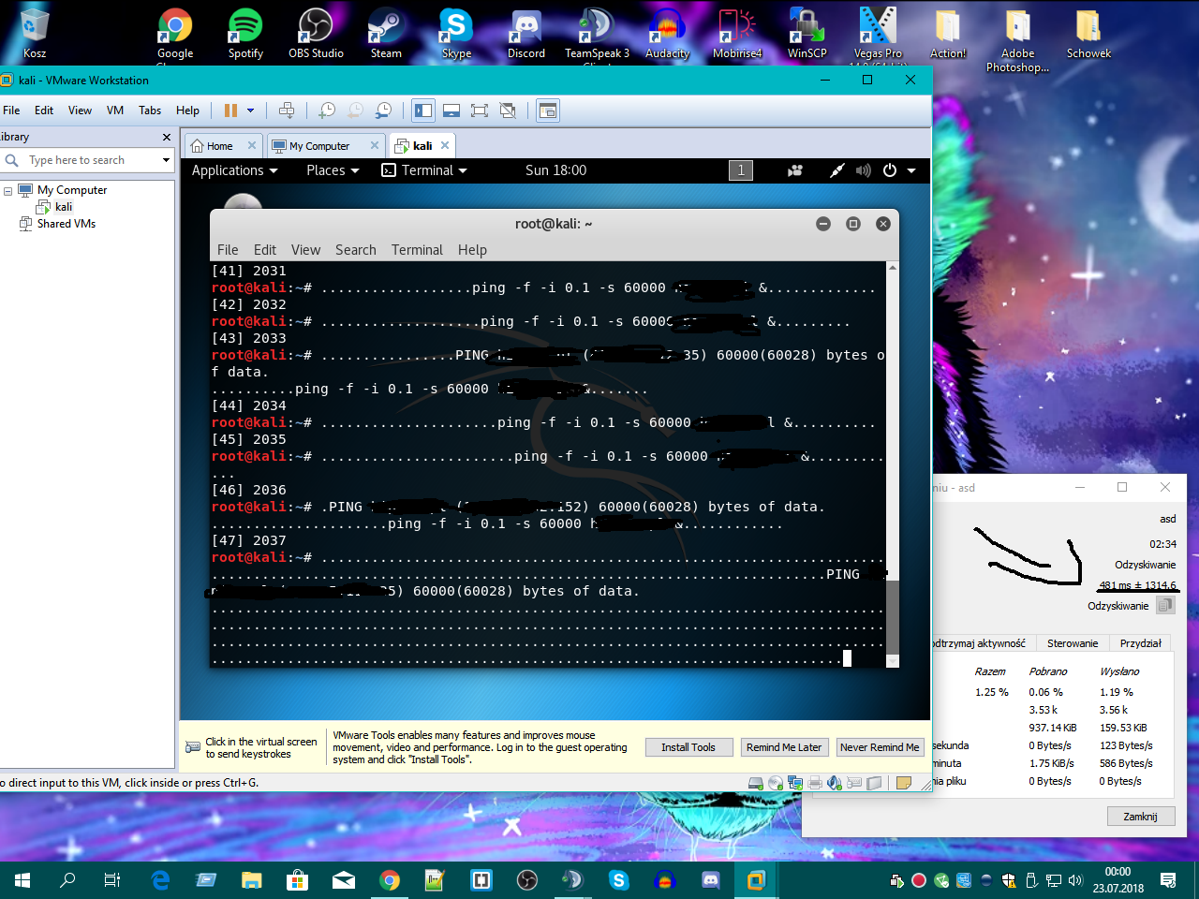Open OBS Studio from the taskbar
Screen dimensions: 1199x899
pyautogui.click(x=527, y=880)
